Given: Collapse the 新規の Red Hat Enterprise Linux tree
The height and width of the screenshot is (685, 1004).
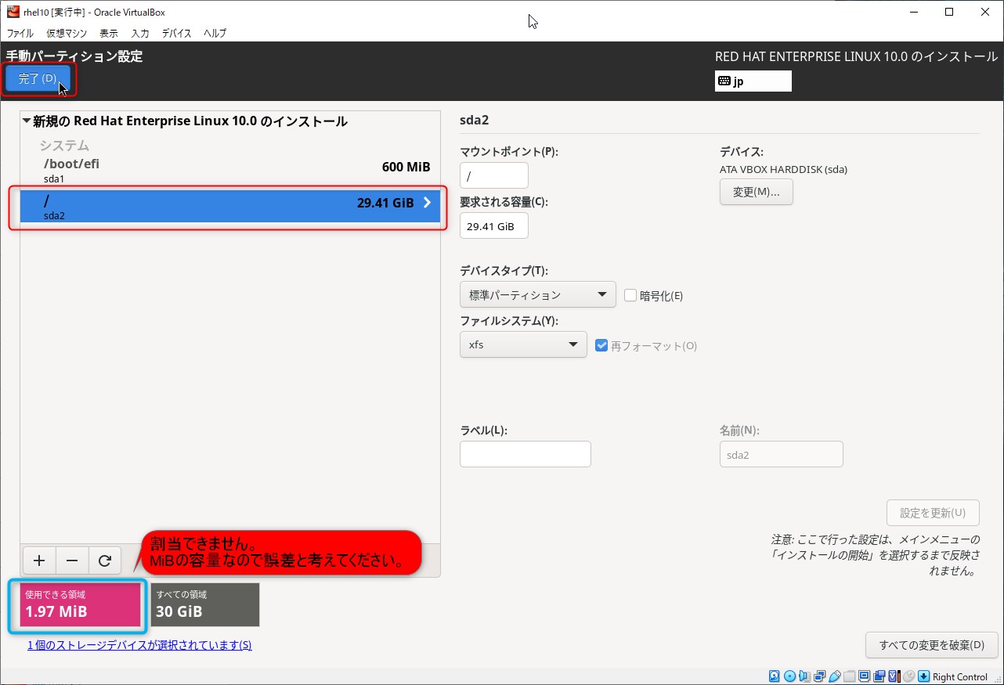Looking at the screenshot, I should point(27,121).
